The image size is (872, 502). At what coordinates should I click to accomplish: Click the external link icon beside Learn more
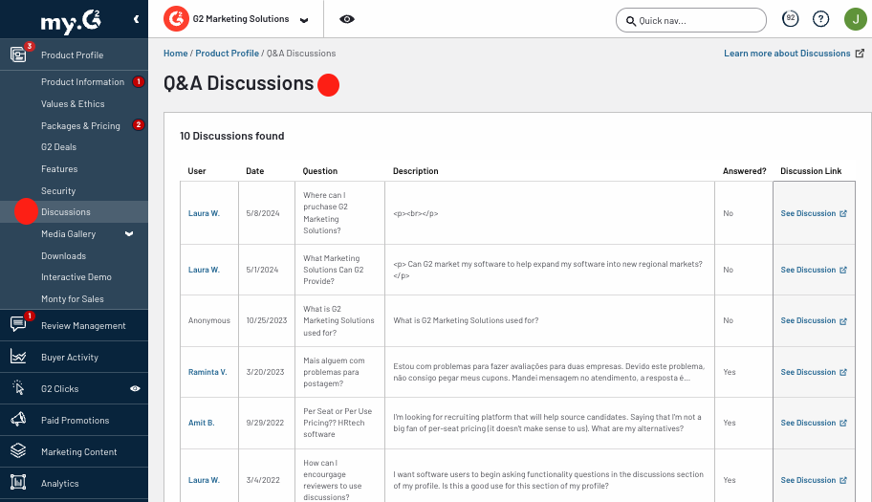pyautogui.click(x=860, y=54)
